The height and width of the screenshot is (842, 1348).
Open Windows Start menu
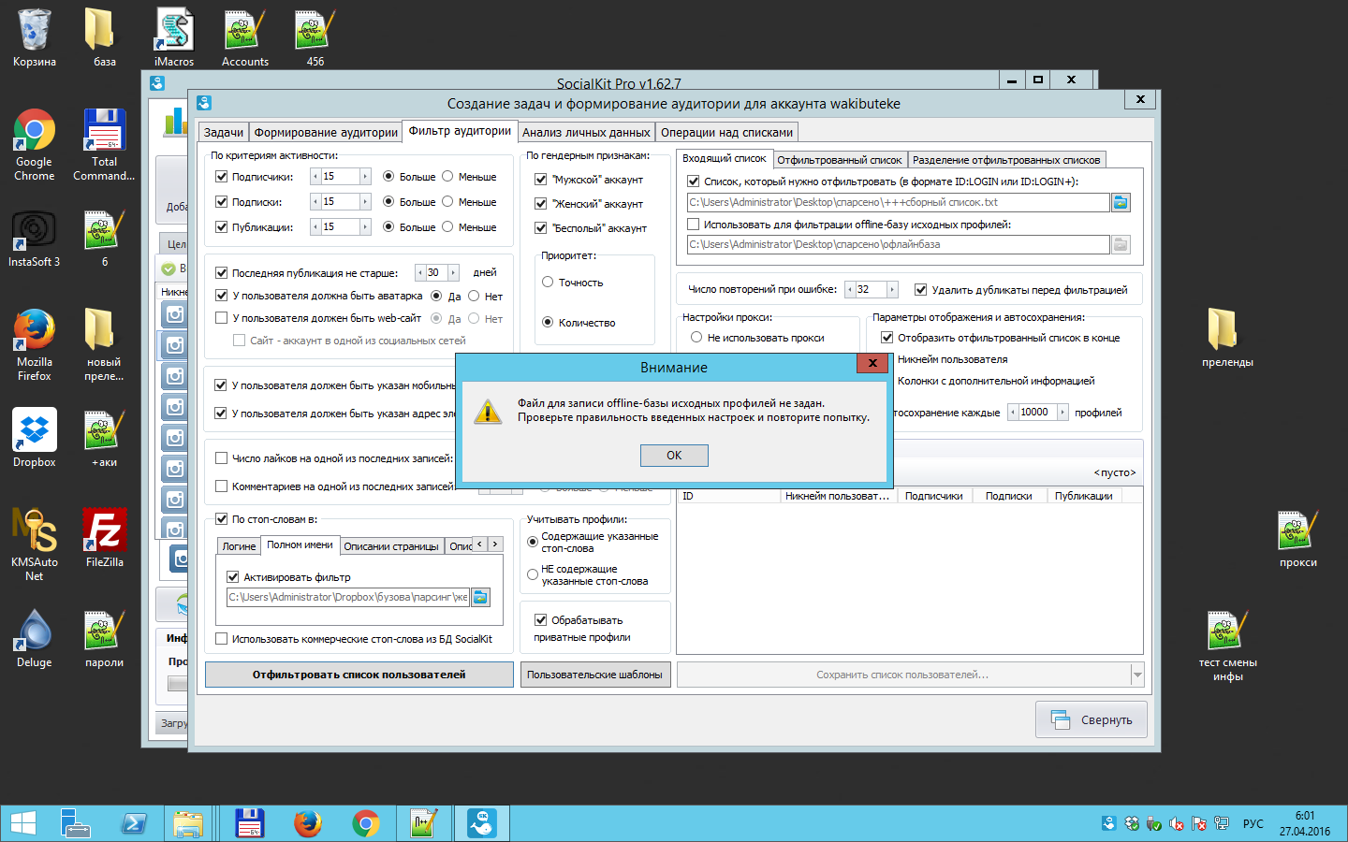coord(22,823)
